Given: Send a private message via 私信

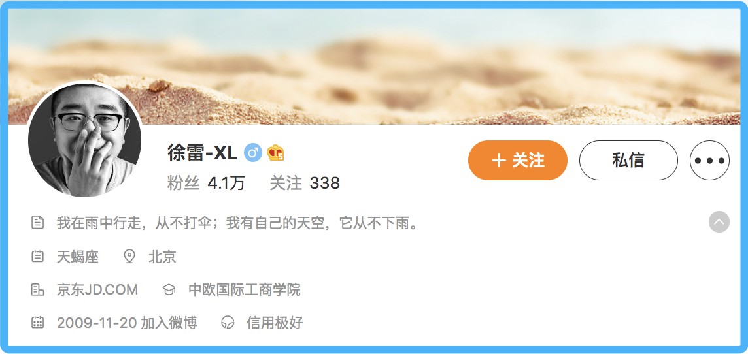Looking at the screenshot, I should 628,161.
